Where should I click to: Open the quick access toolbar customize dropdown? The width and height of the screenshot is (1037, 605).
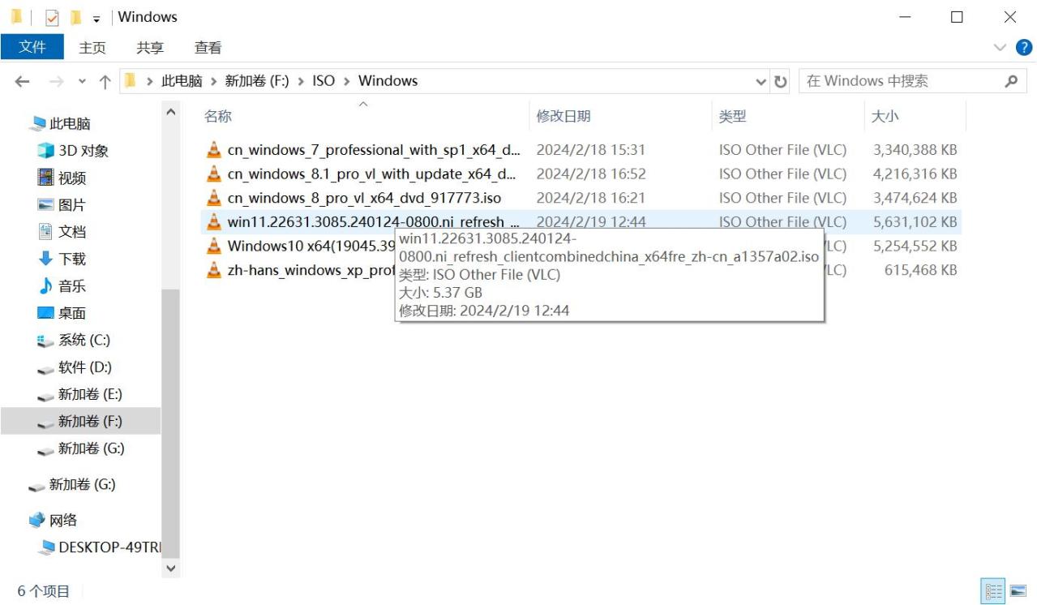[x=96, y=18]
